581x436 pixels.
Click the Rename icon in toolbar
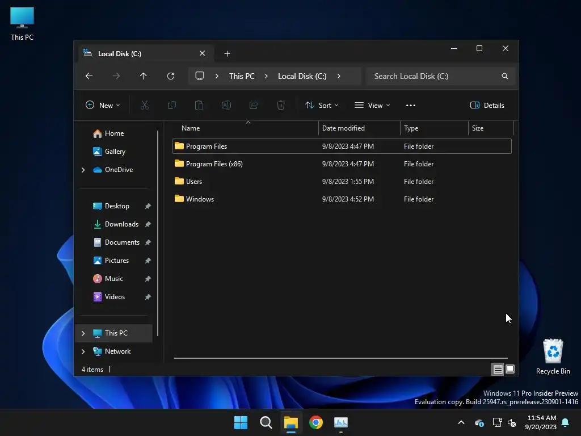pos(226,105)
